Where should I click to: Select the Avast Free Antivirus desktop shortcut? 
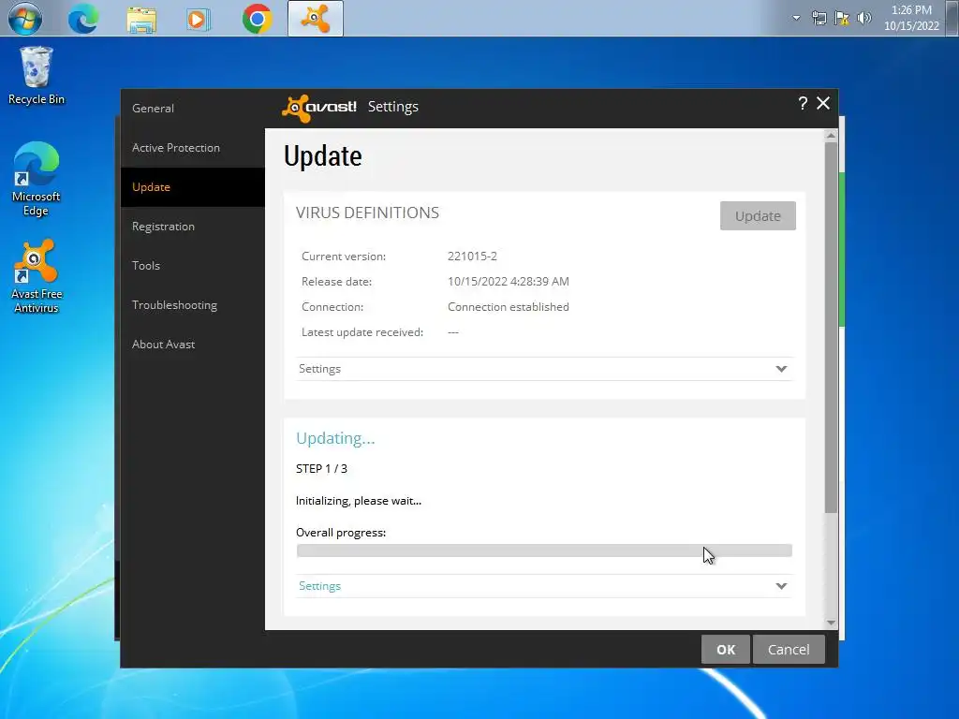pos(37,276)
